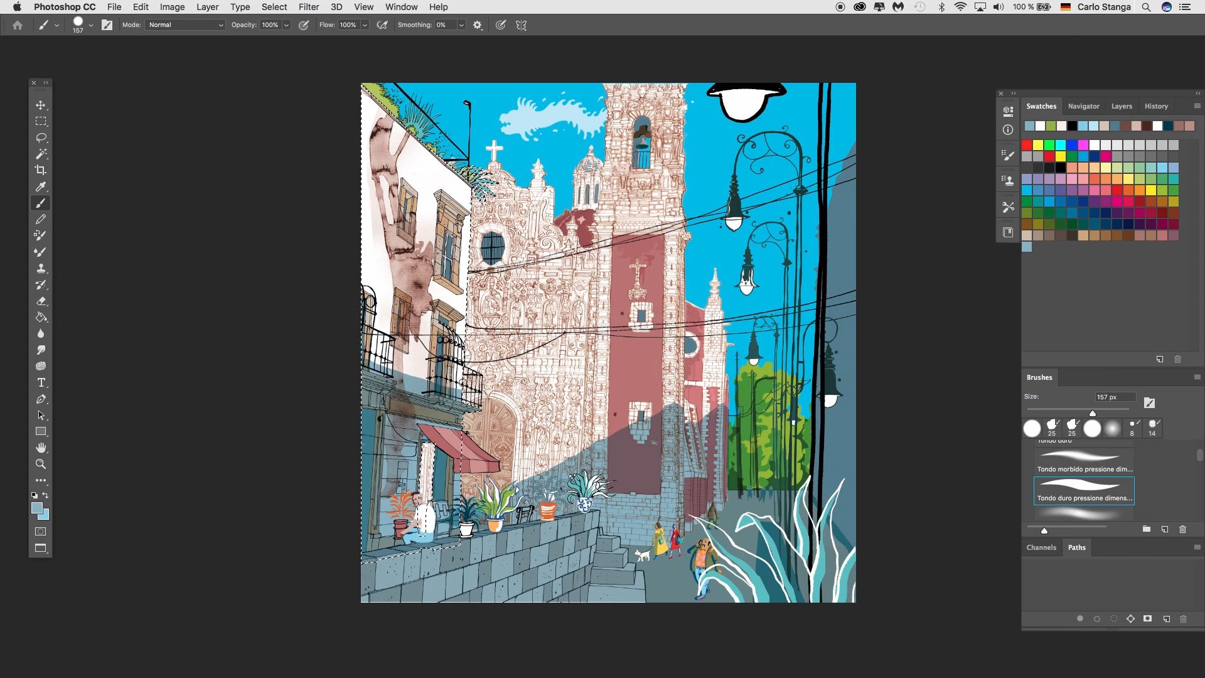
Task: Open the Flow slider dropdown arrow
Action: [x=365, y=25]
